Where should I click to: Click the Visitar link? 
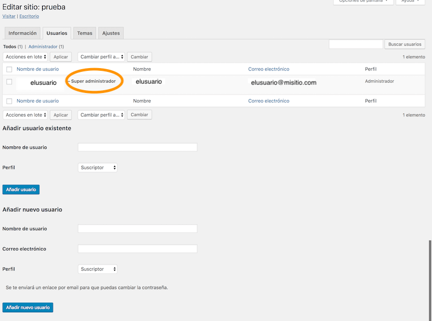click(x=9, y=16)
